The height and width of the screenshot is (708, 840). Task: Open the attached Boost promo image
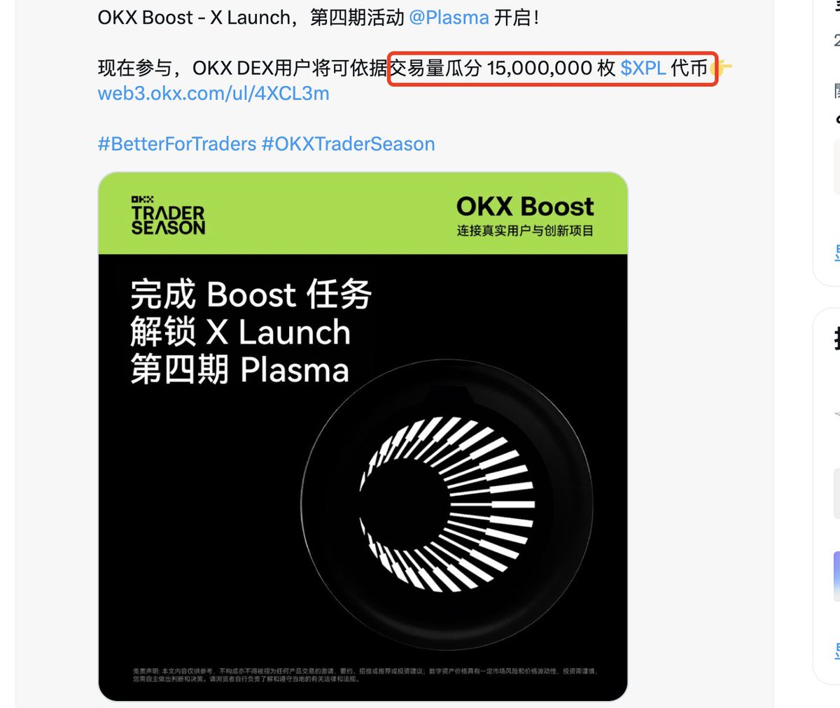363,437
